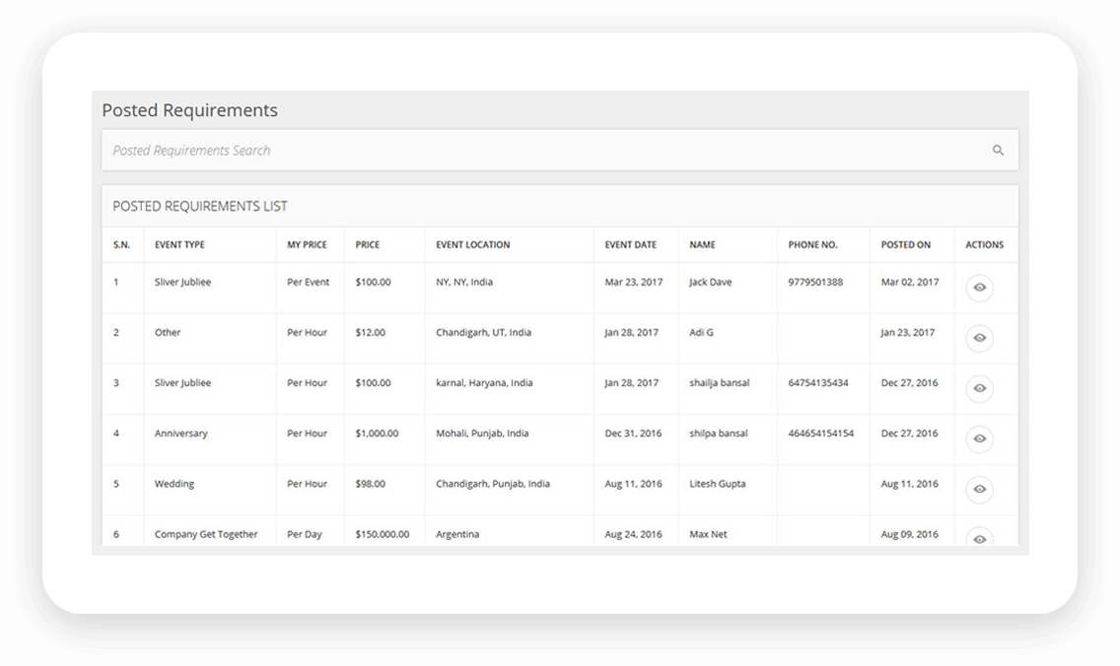This screenshot has width=1120, height=666.
Task: View shailja bansal's requirement details
Action: tap(979, 388)
